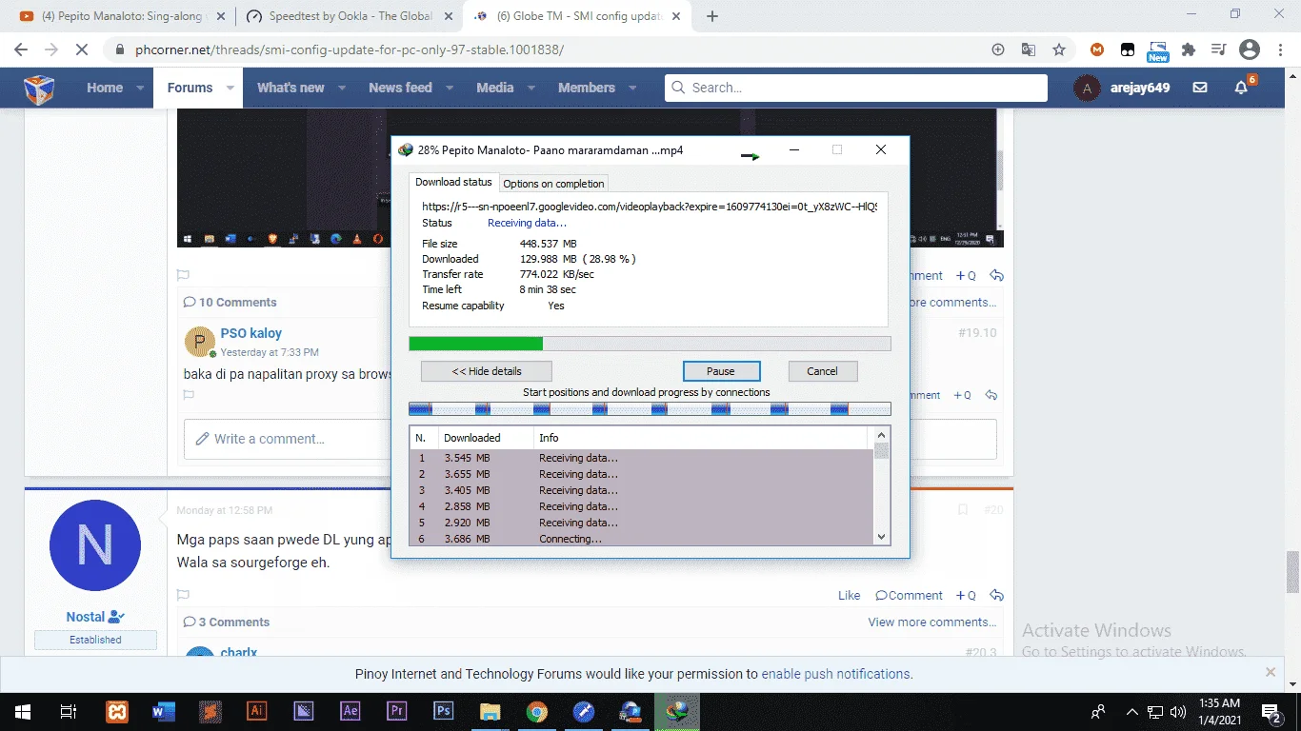1301x731 pixels.
Task: Open the media control playlist icon
Action: pos(1218,49)
